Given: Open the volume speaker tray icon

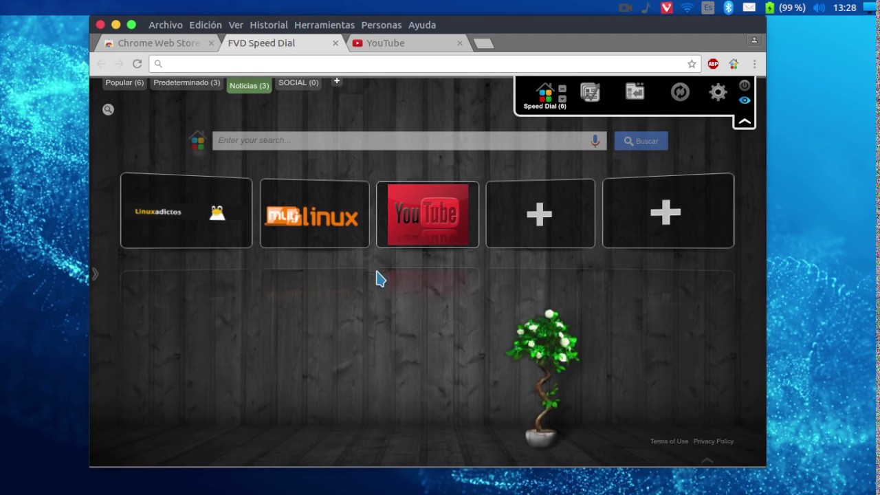Looking at the screenshot, I should pos(819,8).
